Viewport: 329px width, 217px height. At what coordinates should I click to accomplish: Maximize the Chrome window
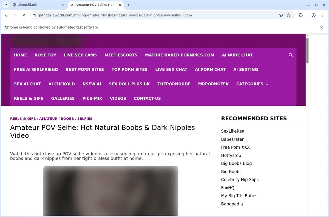coord(316,5)
